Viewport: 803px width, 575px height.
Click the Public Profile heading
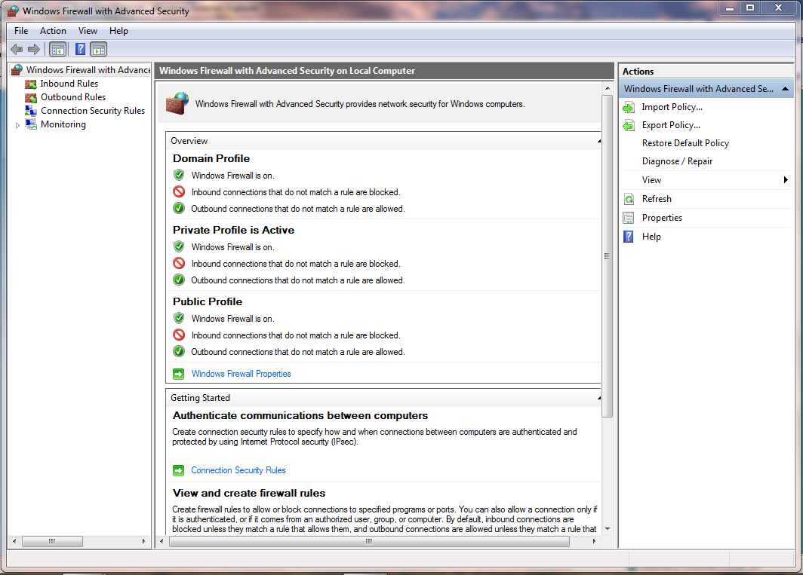pos(208,302)
